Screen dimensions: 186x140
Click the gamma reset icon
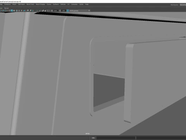coord(60,10)
